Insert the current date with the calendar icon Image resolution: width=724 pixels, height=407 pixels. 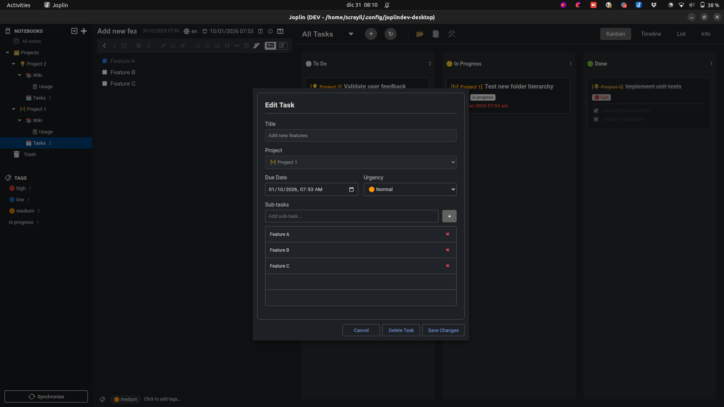point(247,46)
